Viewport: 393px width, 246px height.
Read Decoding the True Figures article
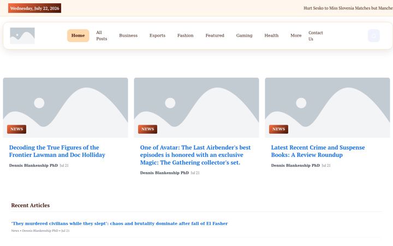click(x=57, y=151)
